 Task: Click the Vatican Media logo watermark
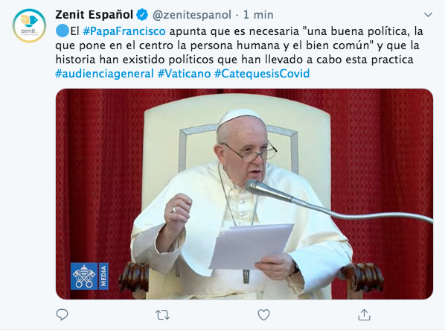[89, 276]
